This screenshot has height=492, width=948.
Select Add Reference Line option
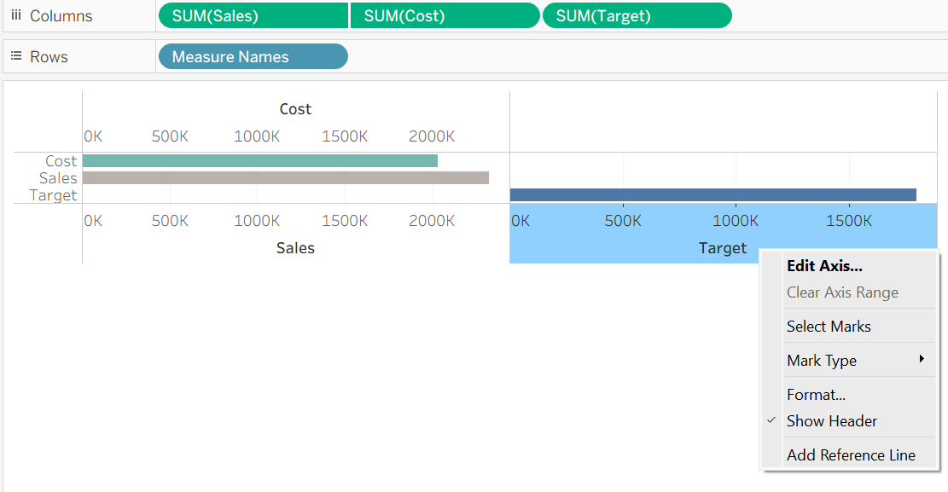[x=851, y=455]
